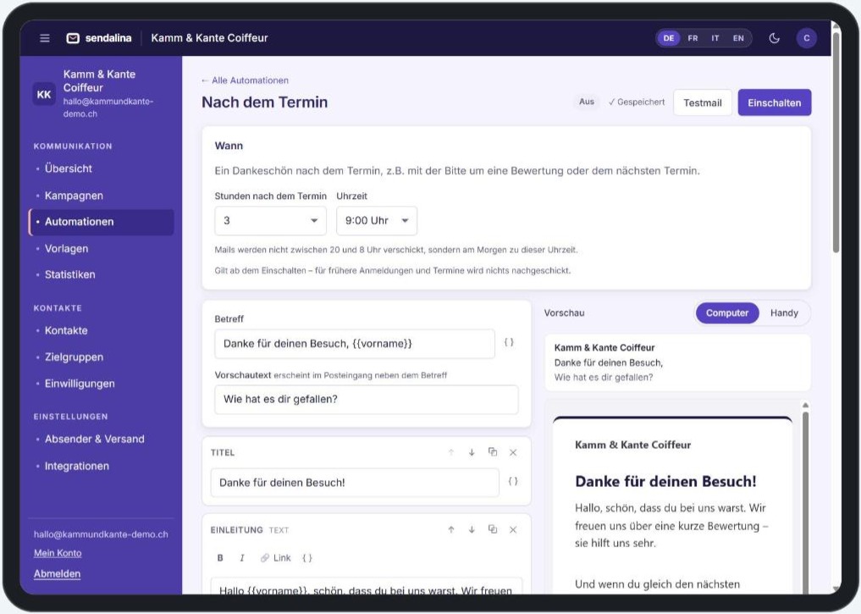Insert placeholder into the Titel field

point(513,482)
